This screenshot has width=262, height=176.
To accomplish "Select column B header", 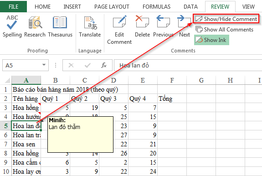I will (x=55, y=80).
